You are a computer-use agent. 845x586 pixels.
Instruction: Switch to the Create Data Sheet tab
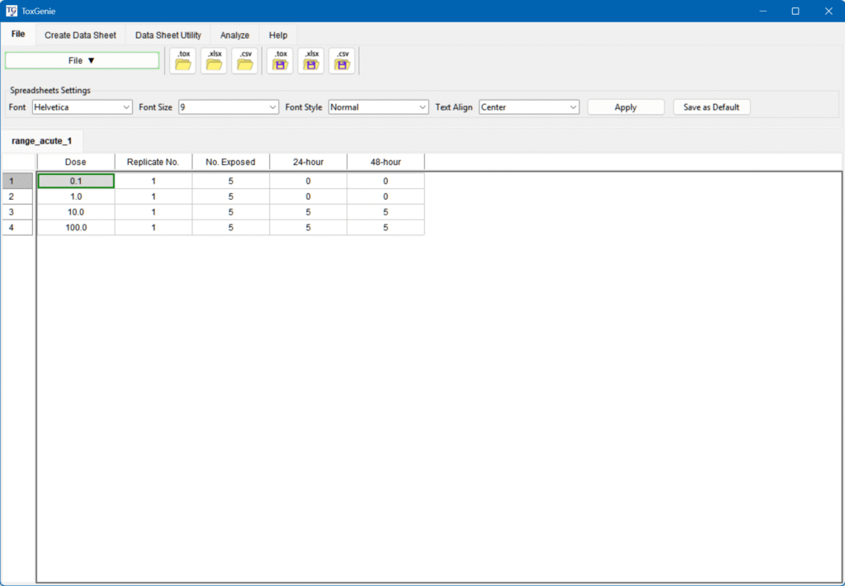tap(80, 35)
